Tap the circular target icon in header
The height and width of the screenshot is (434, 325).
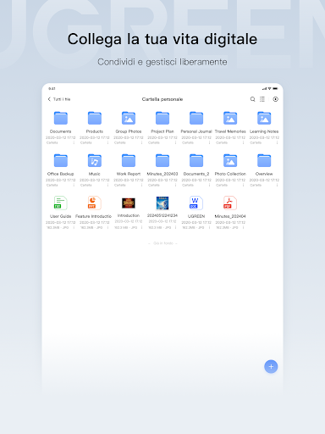coord(276,99)
